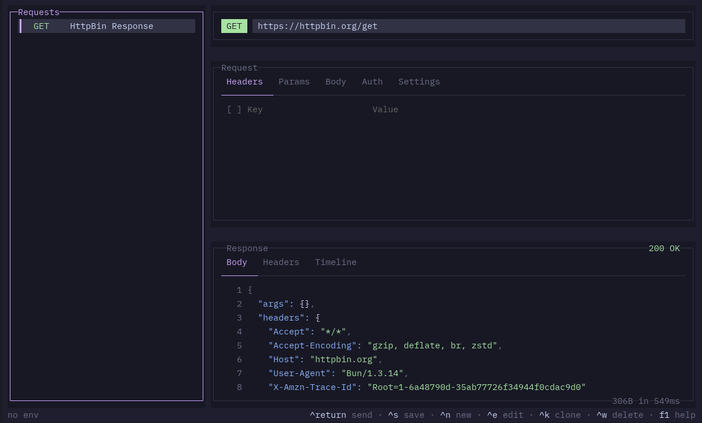Toggle the header row checkbox

(x=234, y=109)
